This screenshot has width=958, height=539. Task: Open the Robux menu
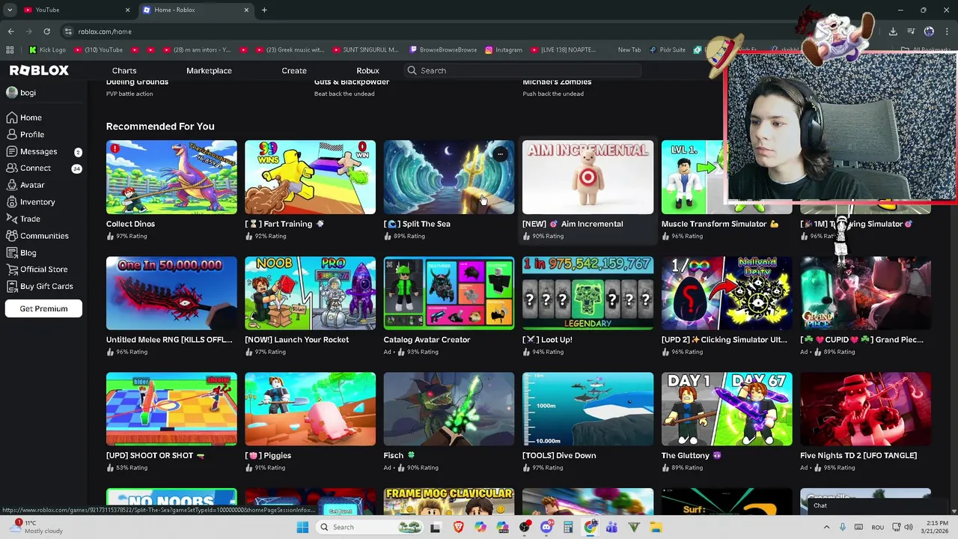[x=367, y=70]
